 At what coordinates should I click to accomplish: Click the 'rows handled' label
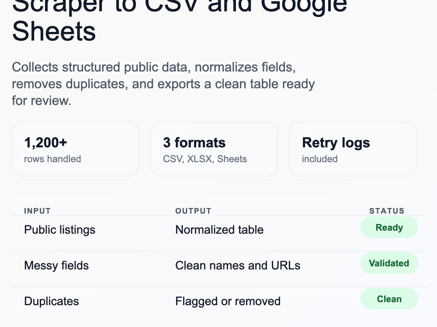coord(52,159)
